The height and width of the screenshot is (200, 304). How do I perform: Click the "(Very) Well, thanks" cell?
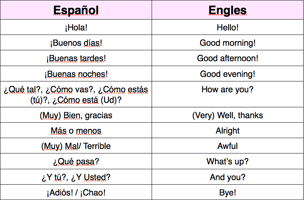pyautogui.click(x=227, y=115)
